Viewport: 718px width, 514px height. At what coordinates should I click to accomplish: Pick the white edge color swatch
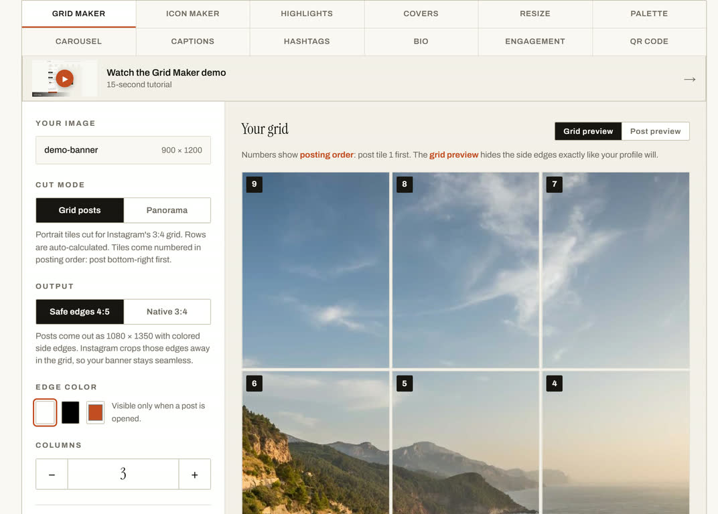[45, 412]
